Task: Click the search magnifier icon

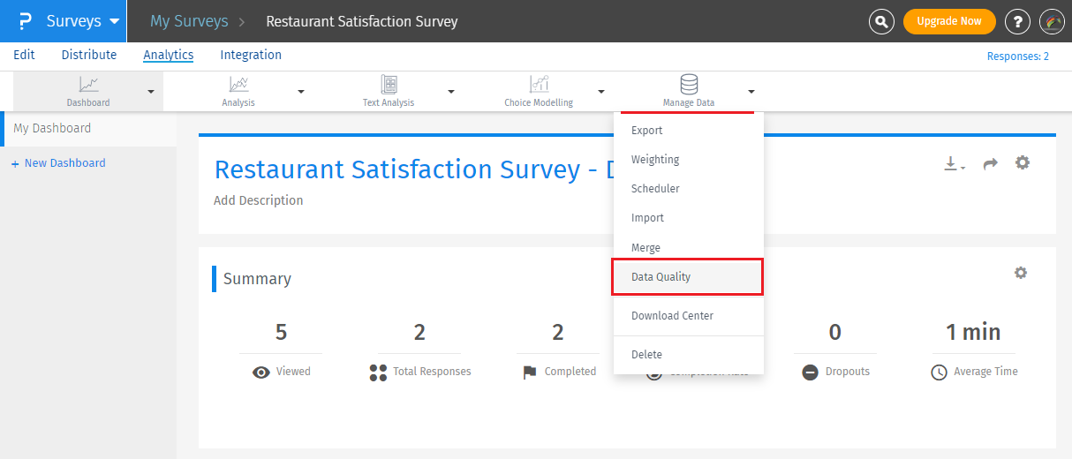Action: point(881,21)
